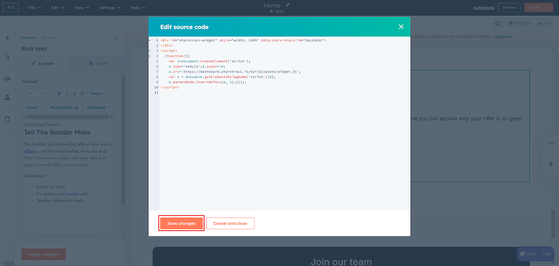This screenshot has height=266, width=559.
Task: Open the Advanced dropdown
Action: [98, 107]
